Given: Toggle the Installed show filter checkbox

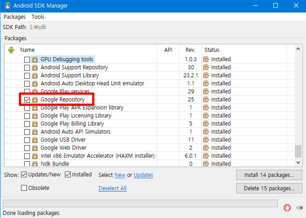Looking at the screenshot, I should click(x=68, y=175).
